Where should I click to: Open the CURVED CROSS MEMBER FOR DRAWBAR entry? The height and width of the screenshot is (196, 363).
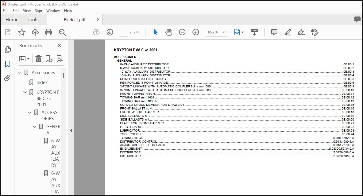(x=237, y=105)
